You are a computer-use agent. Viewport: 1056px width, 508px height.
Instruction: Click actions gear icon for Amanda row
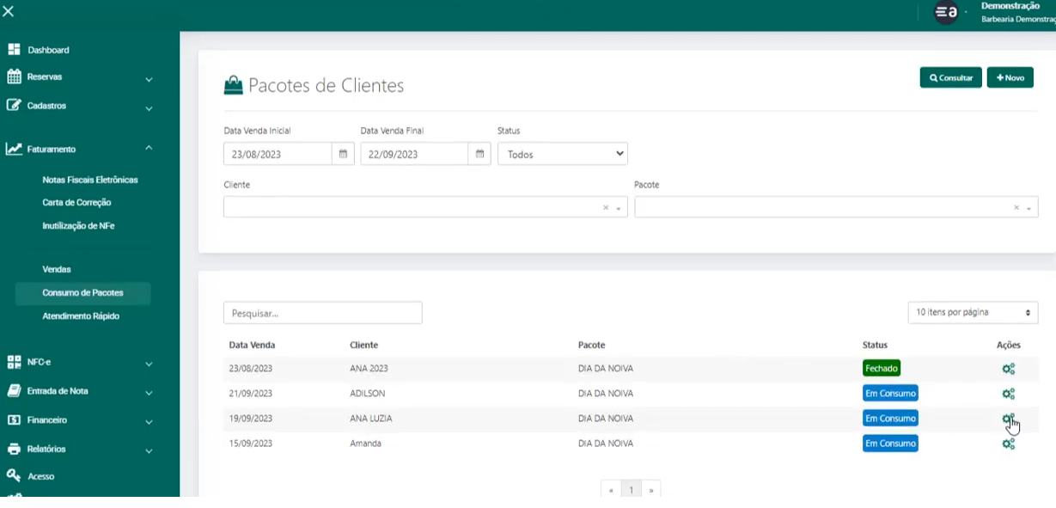coord(1008,444)
